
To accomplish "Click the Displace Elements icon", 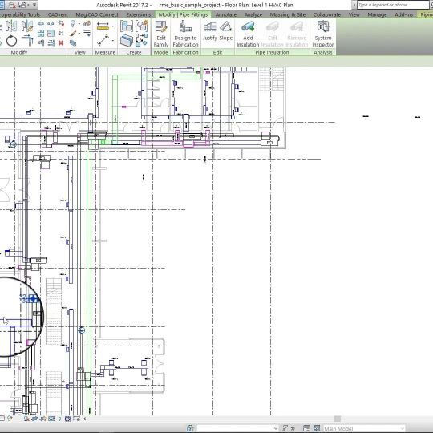I will tap(87, 24).
